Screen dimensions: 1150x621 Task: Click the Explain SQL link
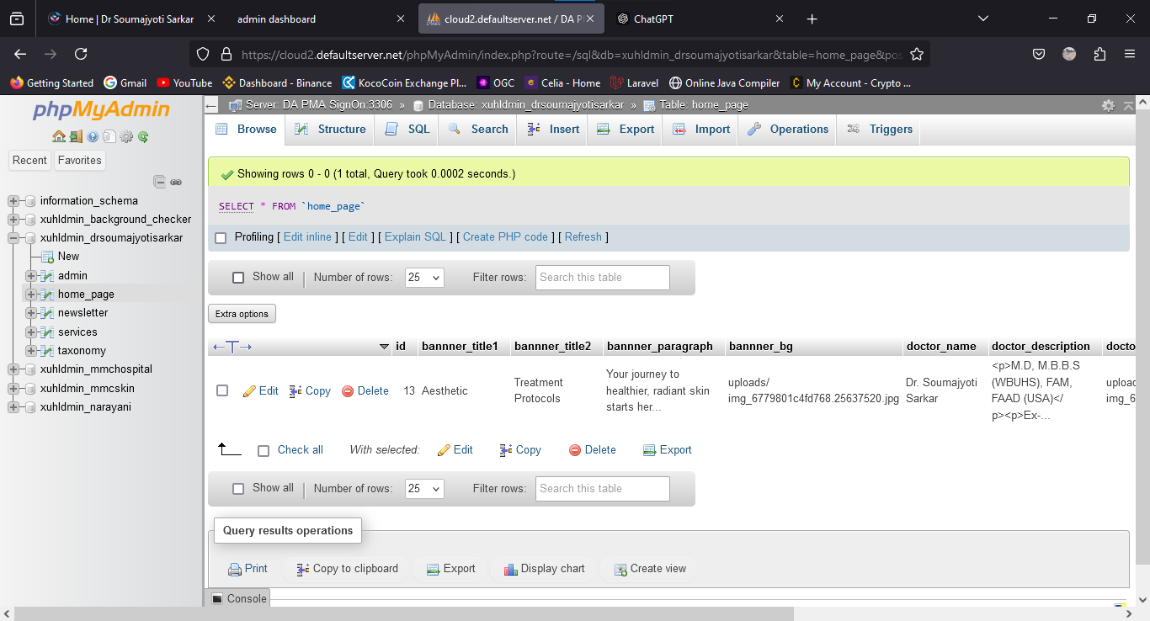pyautogui.click(x=415, y=237)
